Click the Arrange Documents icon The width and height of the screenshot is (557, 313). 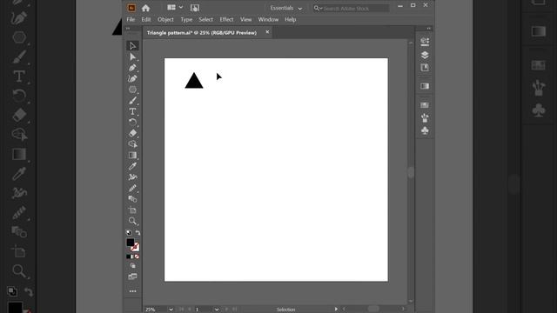coord(171,8)
